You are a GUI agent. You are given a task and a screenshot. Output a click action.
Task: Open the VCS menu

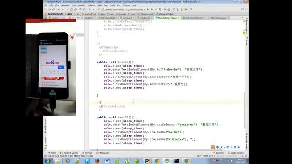click(119, 5)
